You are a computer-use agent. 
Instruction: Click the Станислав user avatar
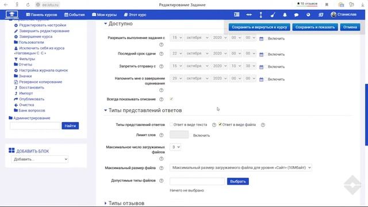(333, 14)
